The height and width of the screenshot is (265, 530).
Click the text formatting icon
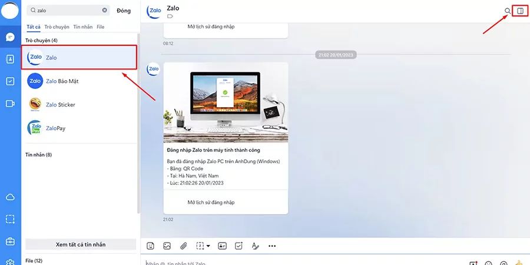pos(255,246)
